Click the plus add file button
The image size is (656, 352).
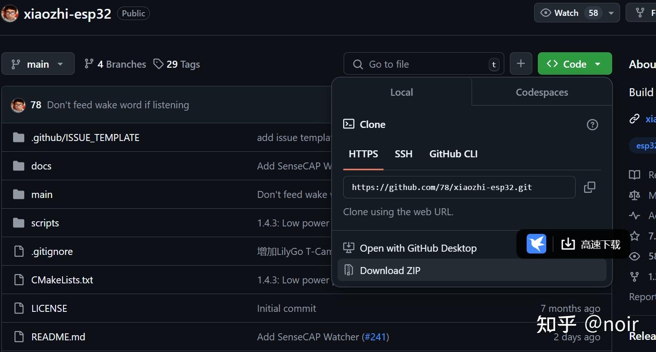(x=521, y=64)
